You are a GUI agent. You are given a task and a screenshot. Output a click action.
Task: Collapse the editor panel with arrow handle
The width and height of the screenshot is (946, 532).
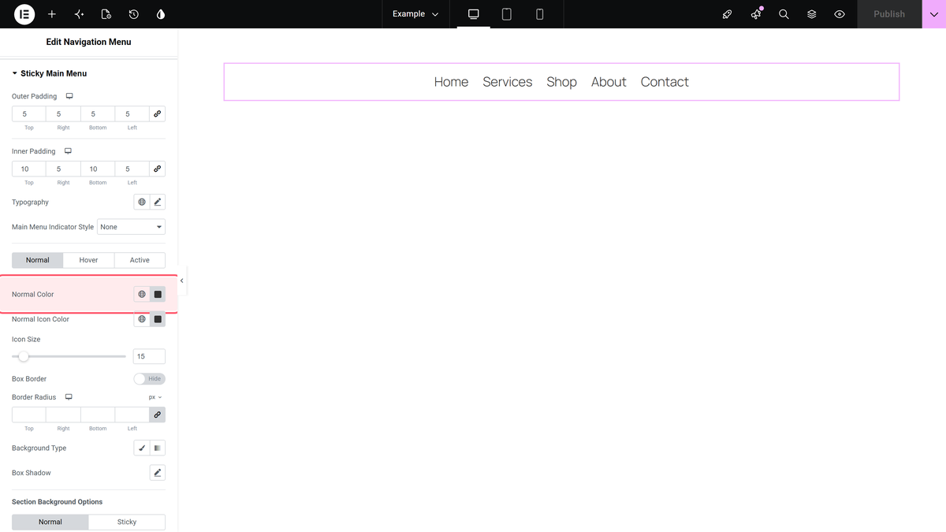(x=182, y=281)
